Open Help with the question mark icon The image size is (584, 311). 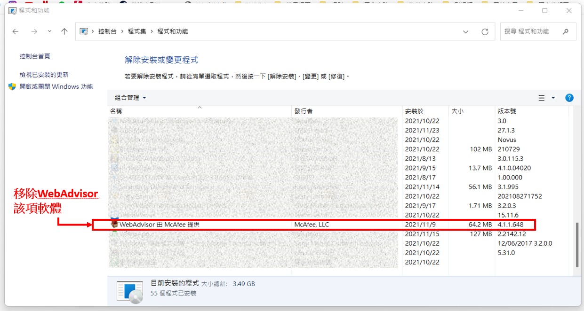click(569, 98)
